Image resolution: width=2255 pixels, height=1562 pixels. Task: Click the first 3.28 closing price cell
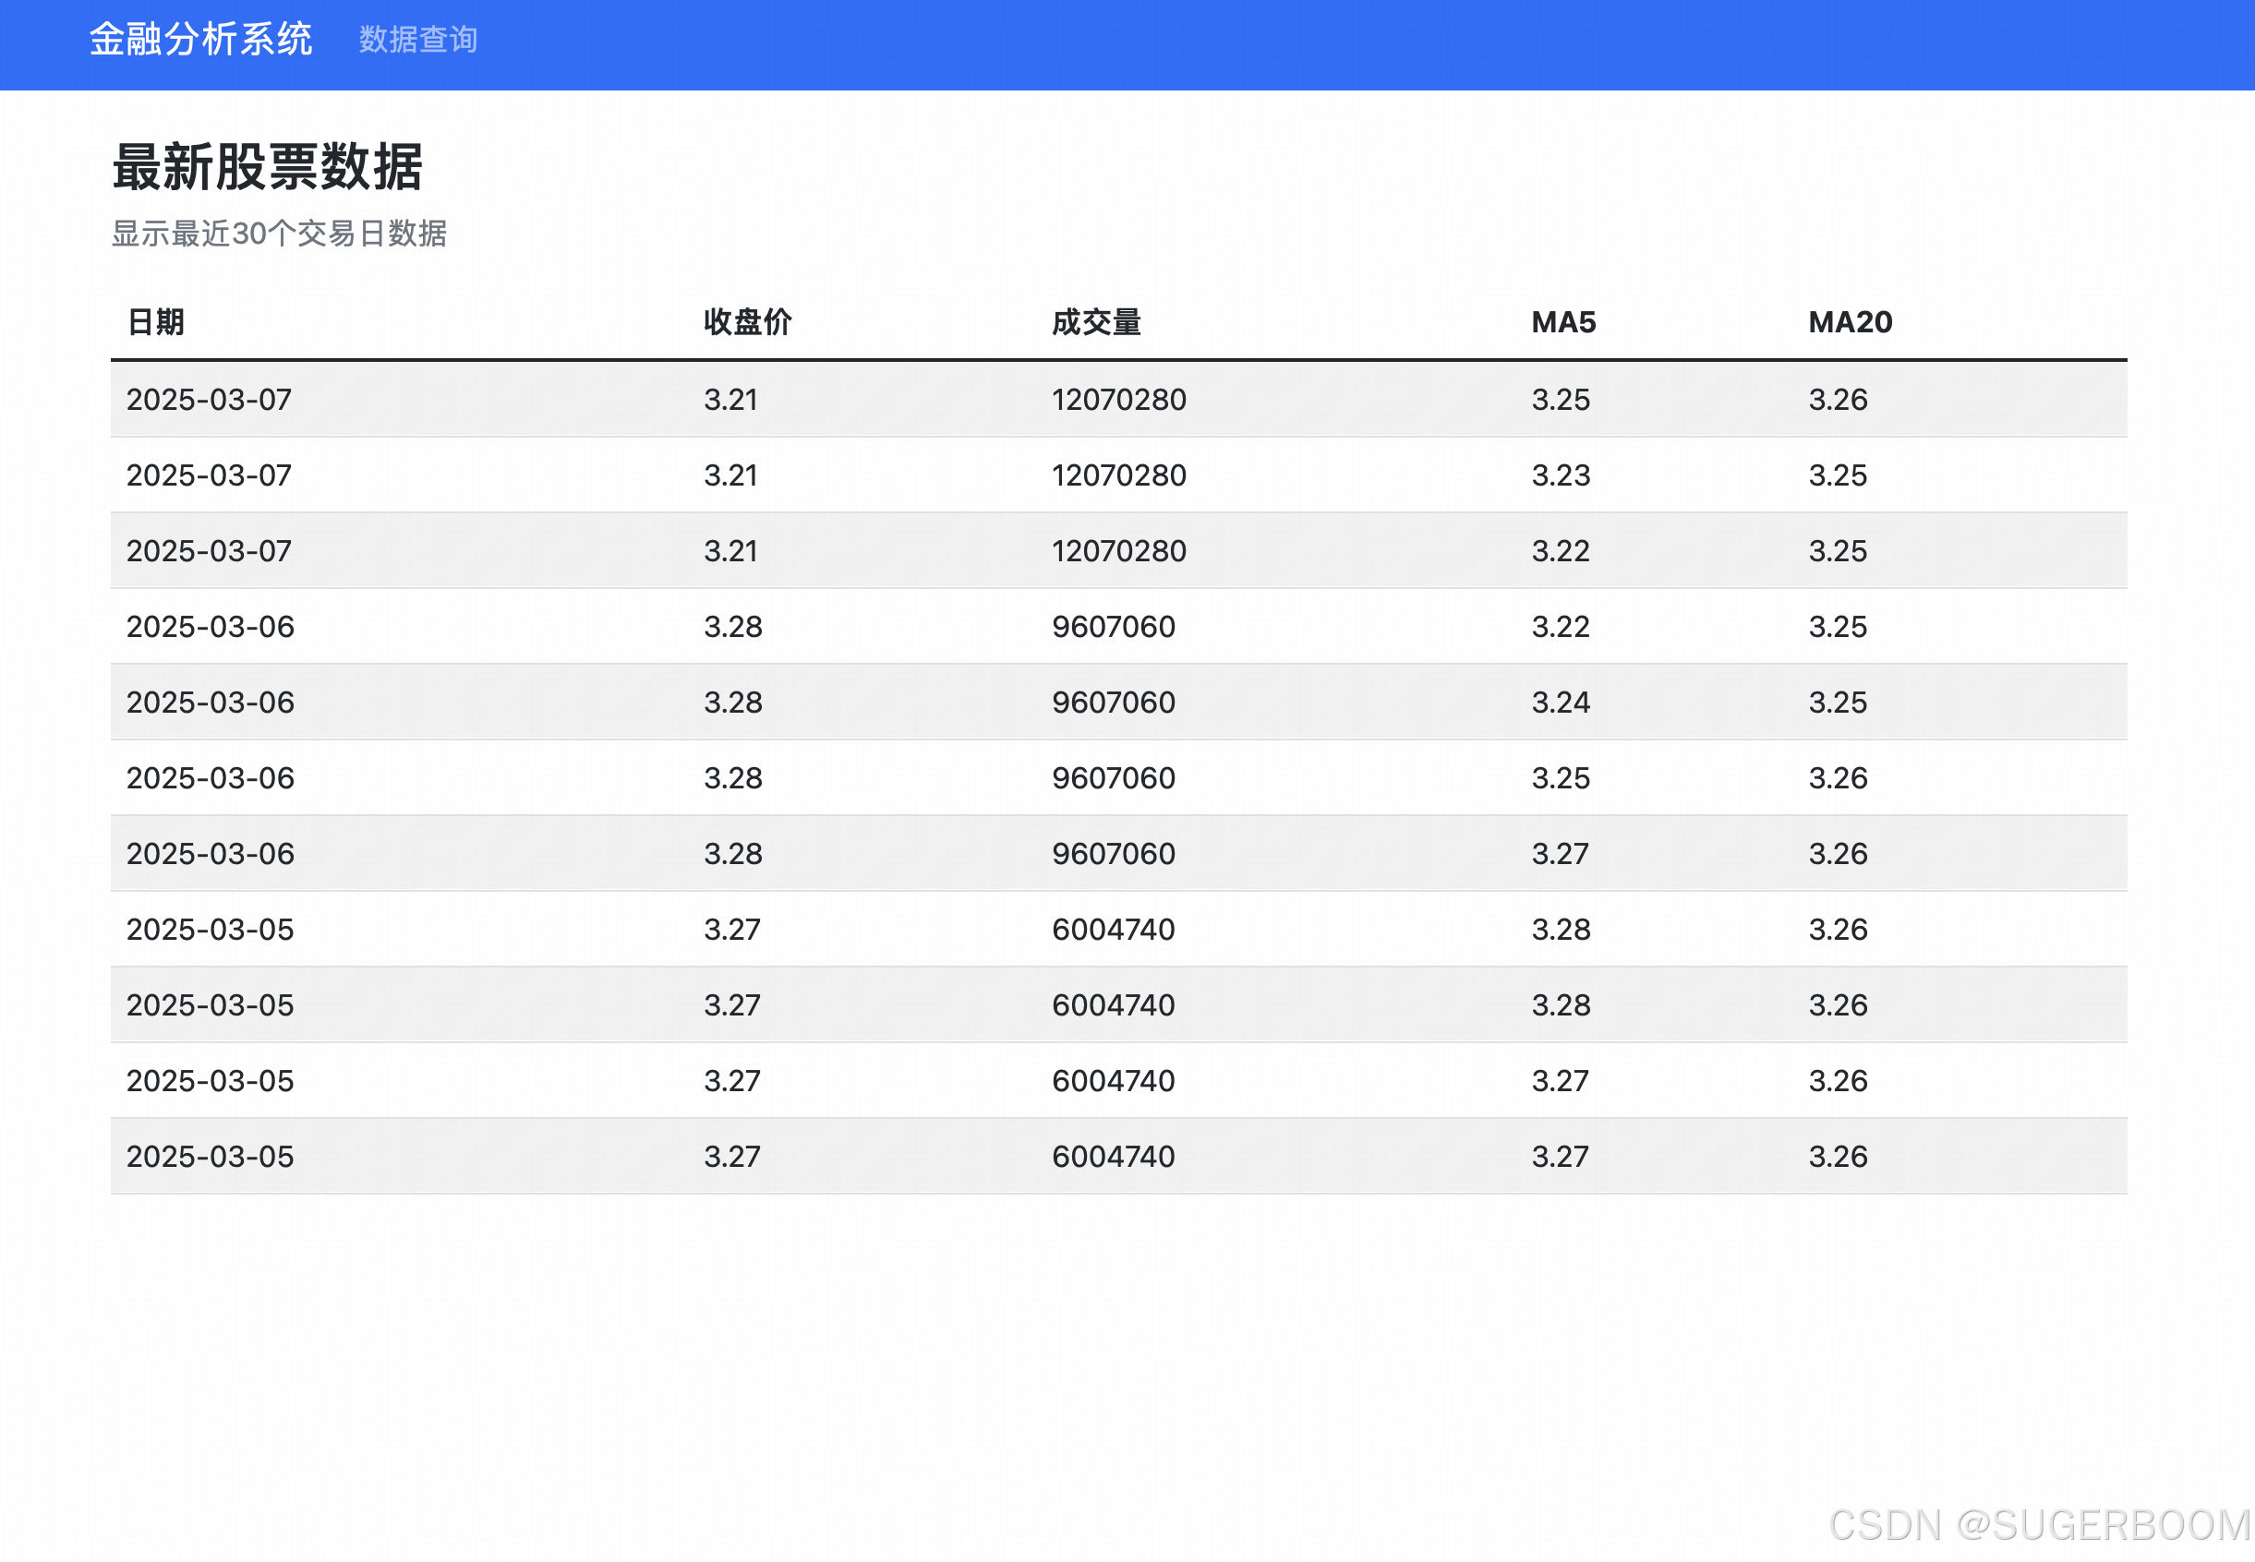point(732,626)
